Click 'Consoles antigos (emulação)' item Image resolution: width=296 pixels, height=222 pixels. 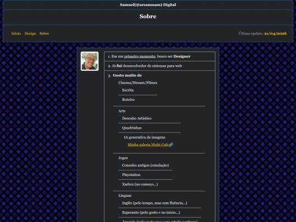click(x=145, y=166)
